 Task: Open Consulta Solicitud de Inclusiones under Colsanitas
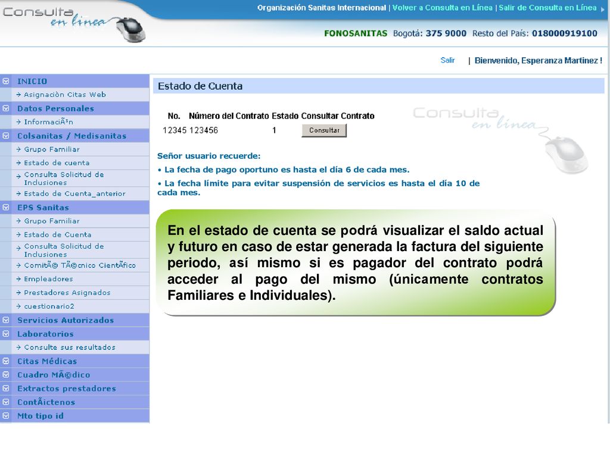(64, 179)
